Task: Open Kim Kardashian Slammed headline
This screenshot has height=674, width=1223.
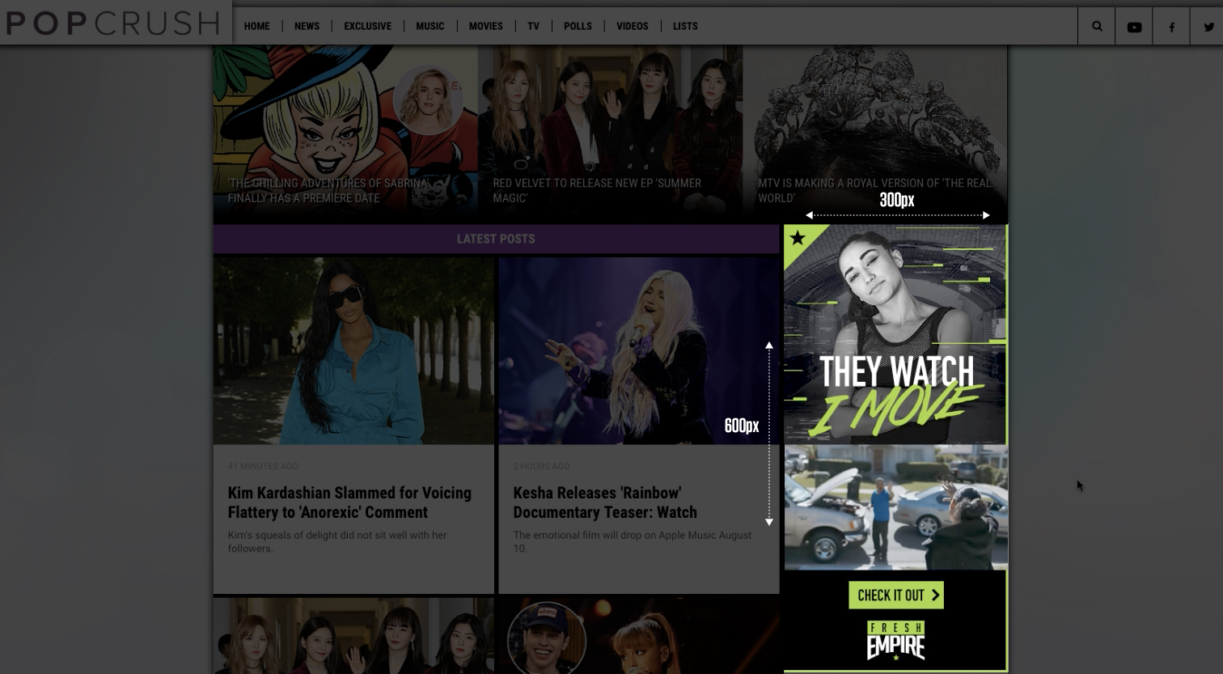Action: (349, 502)
